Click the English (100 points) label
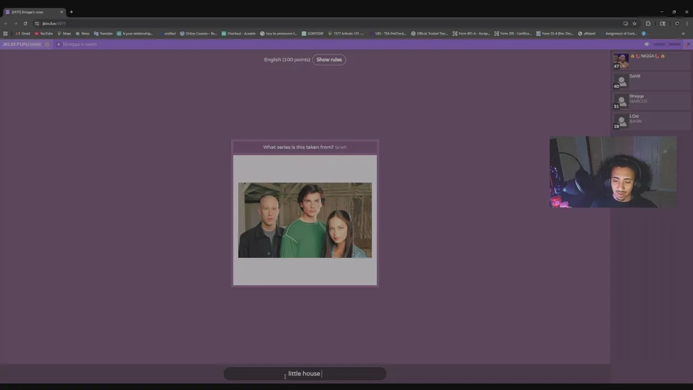The width and height of the screenshot is (693, 390). click(x=287, y=60)
